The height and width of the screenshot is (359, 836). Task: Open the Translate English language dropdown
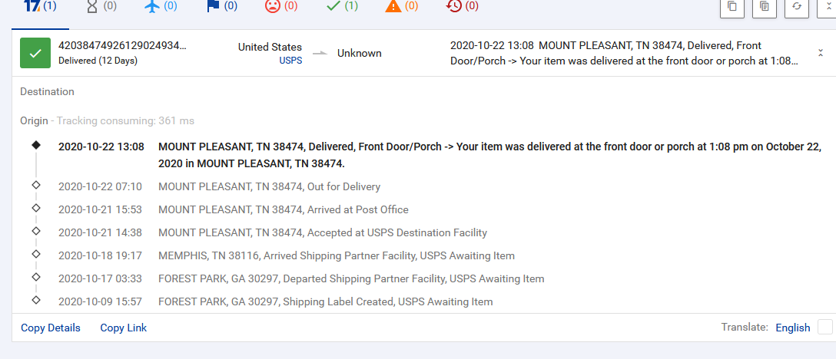pyautogui.click(x=792, y=328)
